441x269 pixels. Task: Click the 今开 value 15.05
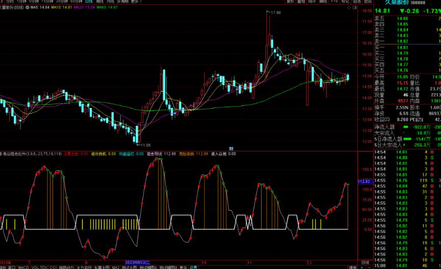click(x=402, y=77)
